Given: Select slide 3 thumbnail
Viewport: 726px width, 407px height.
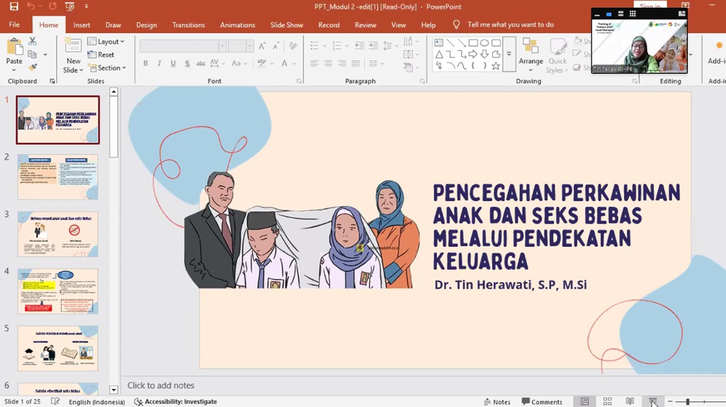Looking at the screenshot, I should 58,234.
